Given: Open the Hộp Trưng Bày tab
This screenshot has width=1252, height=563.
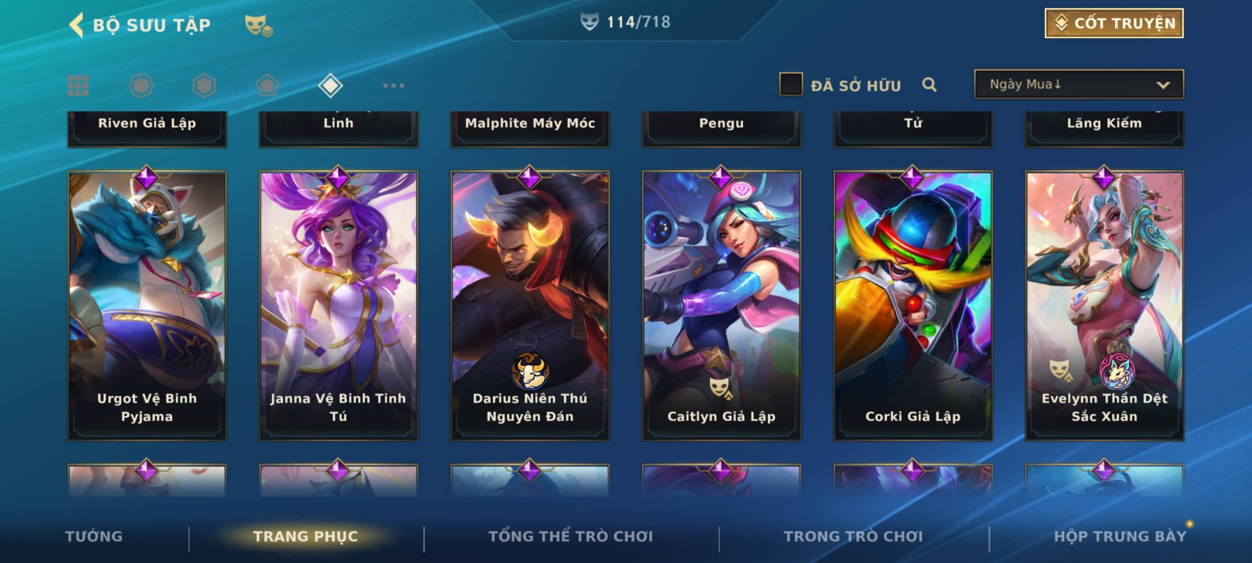Looking at the screenshot, I should point(1120,536).
